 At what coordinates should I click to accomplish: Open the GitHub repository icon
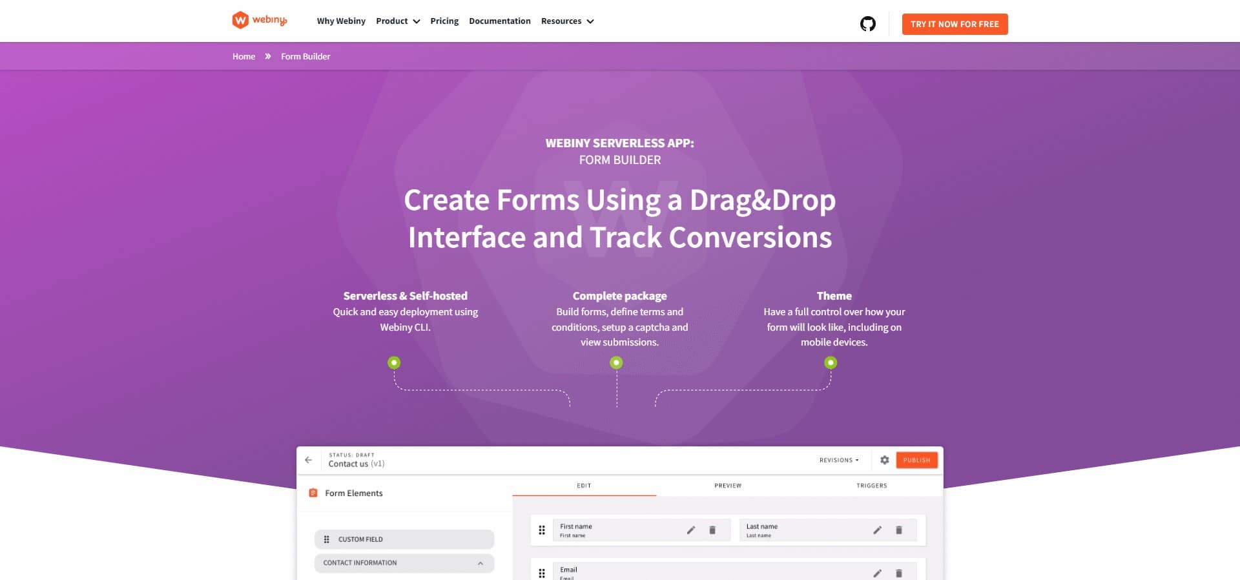point(867,24)
